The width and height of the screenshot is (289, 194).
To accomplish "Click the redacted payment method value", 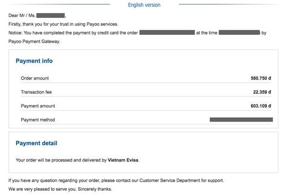I will pyautogui.click(x=241, y=120).
